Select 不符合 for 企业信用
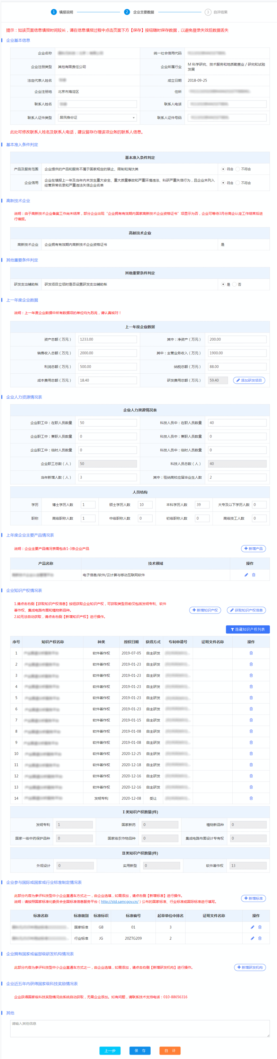 click(x=238, y=183)
